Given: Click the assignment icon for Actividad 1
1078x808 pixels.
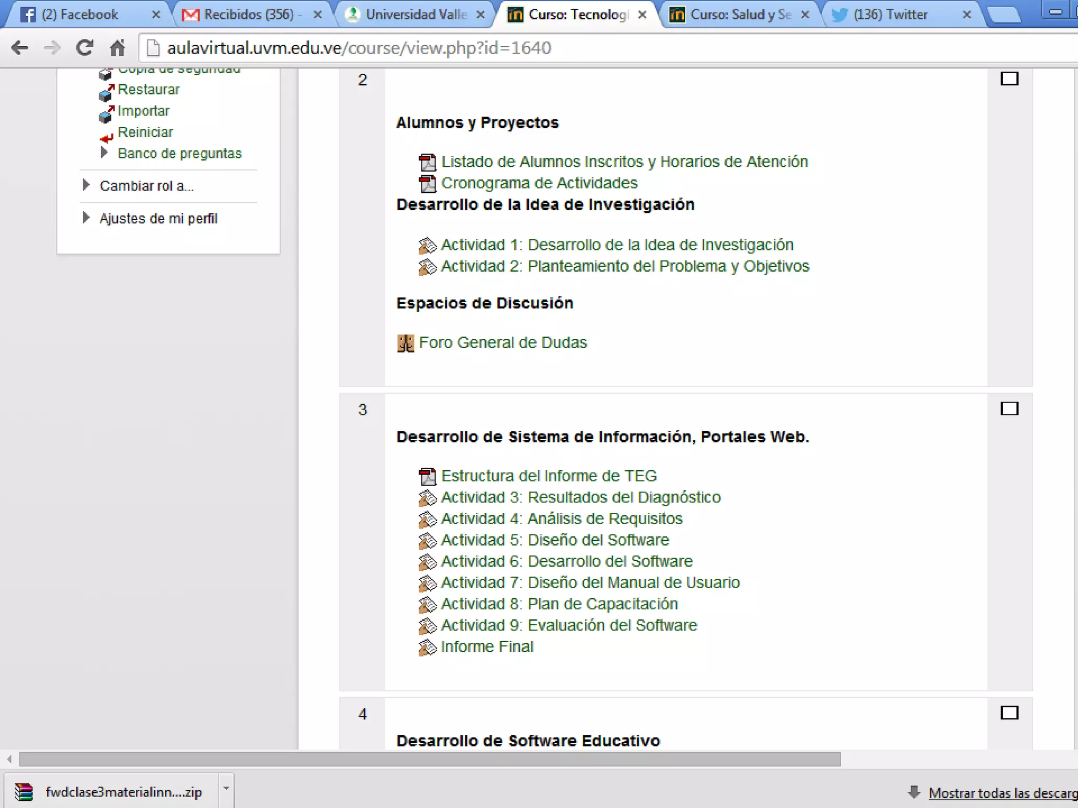Looking at the screenshot, I should pyautogui.click(x=427, y=246).
